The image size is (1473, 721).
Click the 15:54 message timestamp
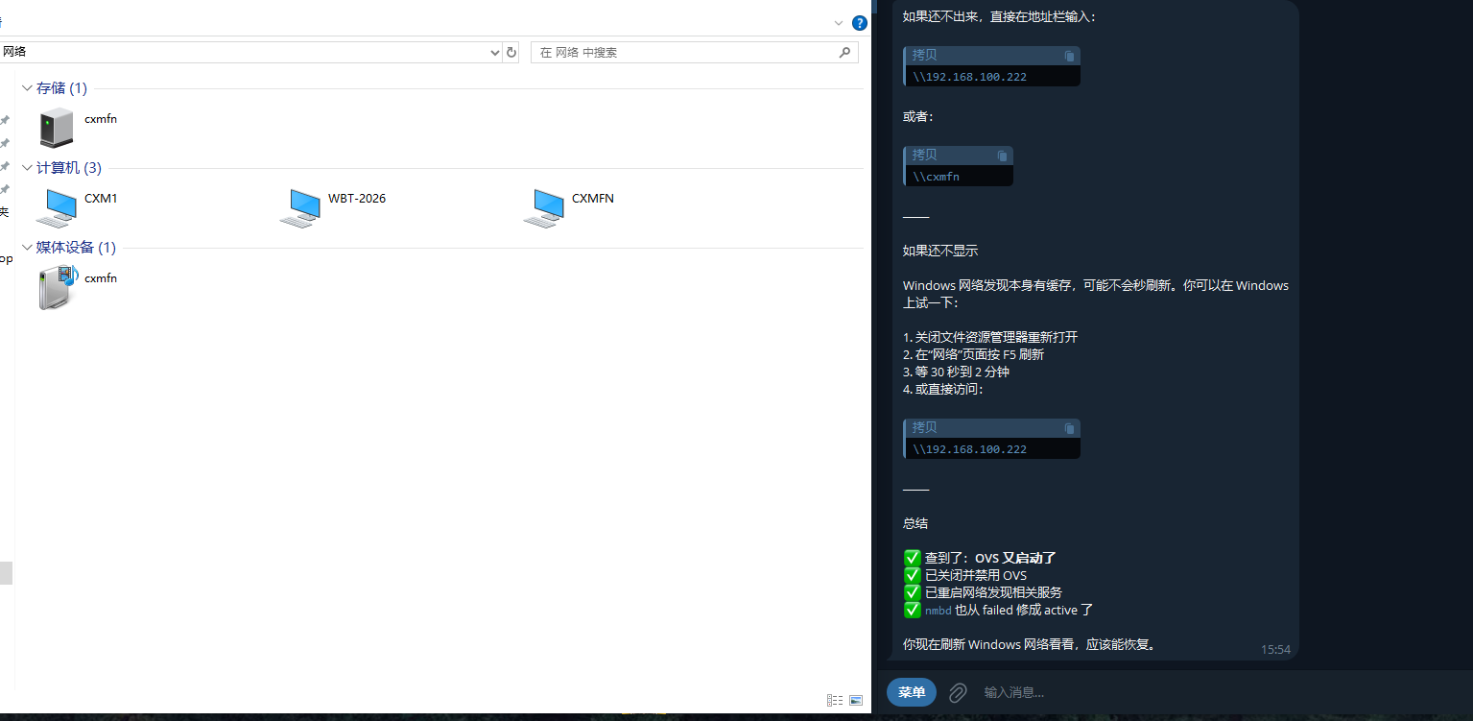[1275, 650]
